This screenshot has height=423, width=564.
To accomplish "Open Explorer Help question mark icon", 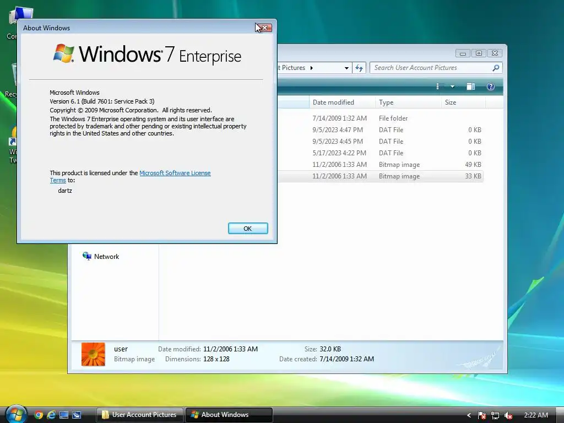I will [491, 86].
